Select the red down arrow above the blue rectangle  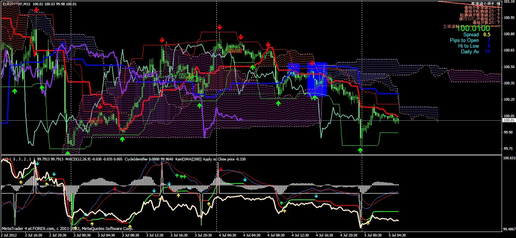(x=312, y=63)
